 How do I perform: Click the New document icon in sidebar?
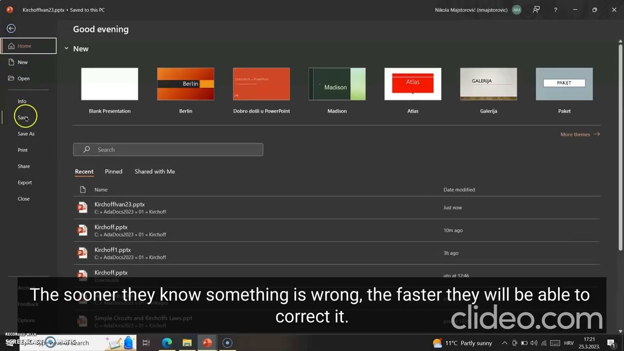(11, 62)
